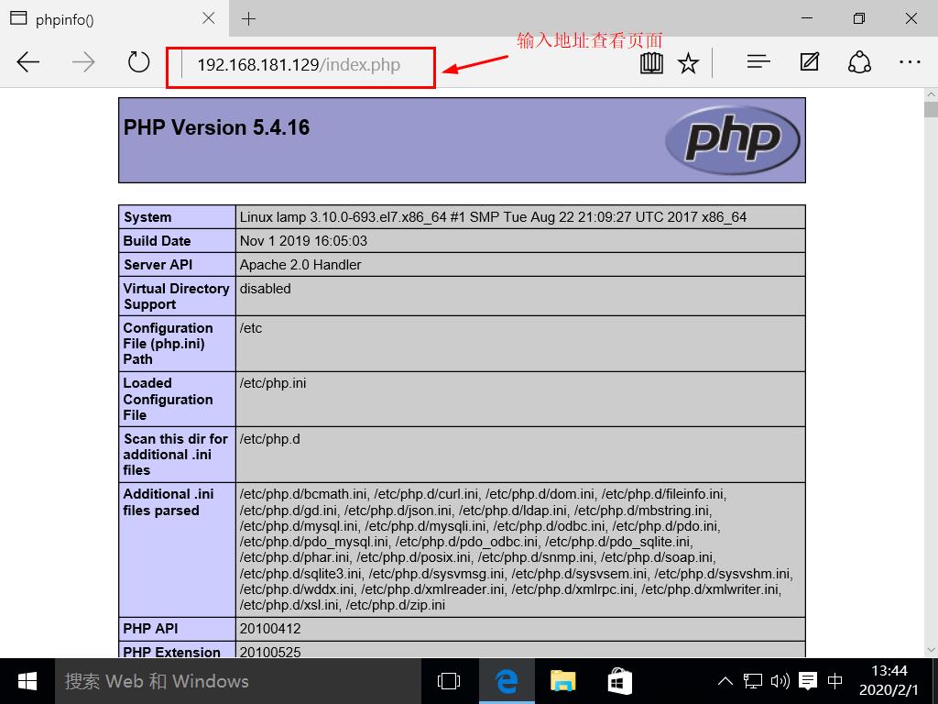Screen dimensions: 938x704
Task: Open Edge from the taskbar
Action: pos(507,681)
